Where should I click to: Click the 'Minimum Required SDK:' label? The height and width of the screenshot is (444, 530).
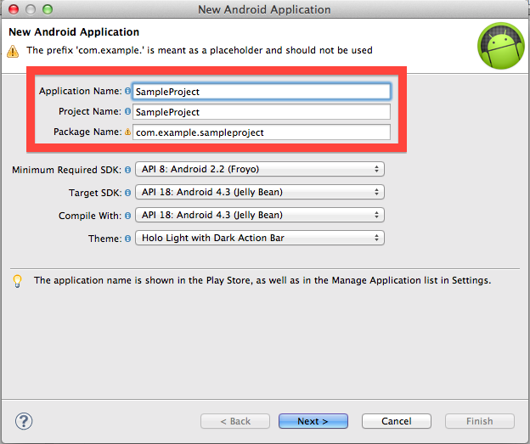coord(66,170)
